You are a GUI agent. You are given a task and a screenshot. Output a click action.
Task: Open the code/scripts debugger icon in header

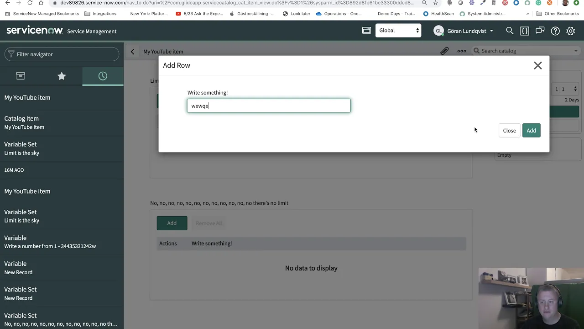tap(525, 31)
